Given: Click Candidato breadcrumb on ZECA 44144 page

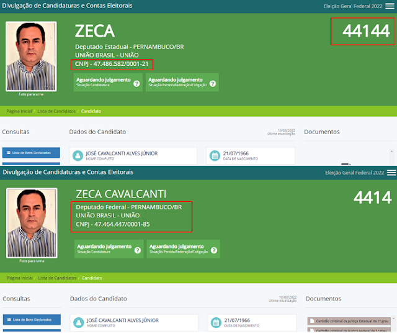Looking at the screenshot, I should (x=91, y=111).
